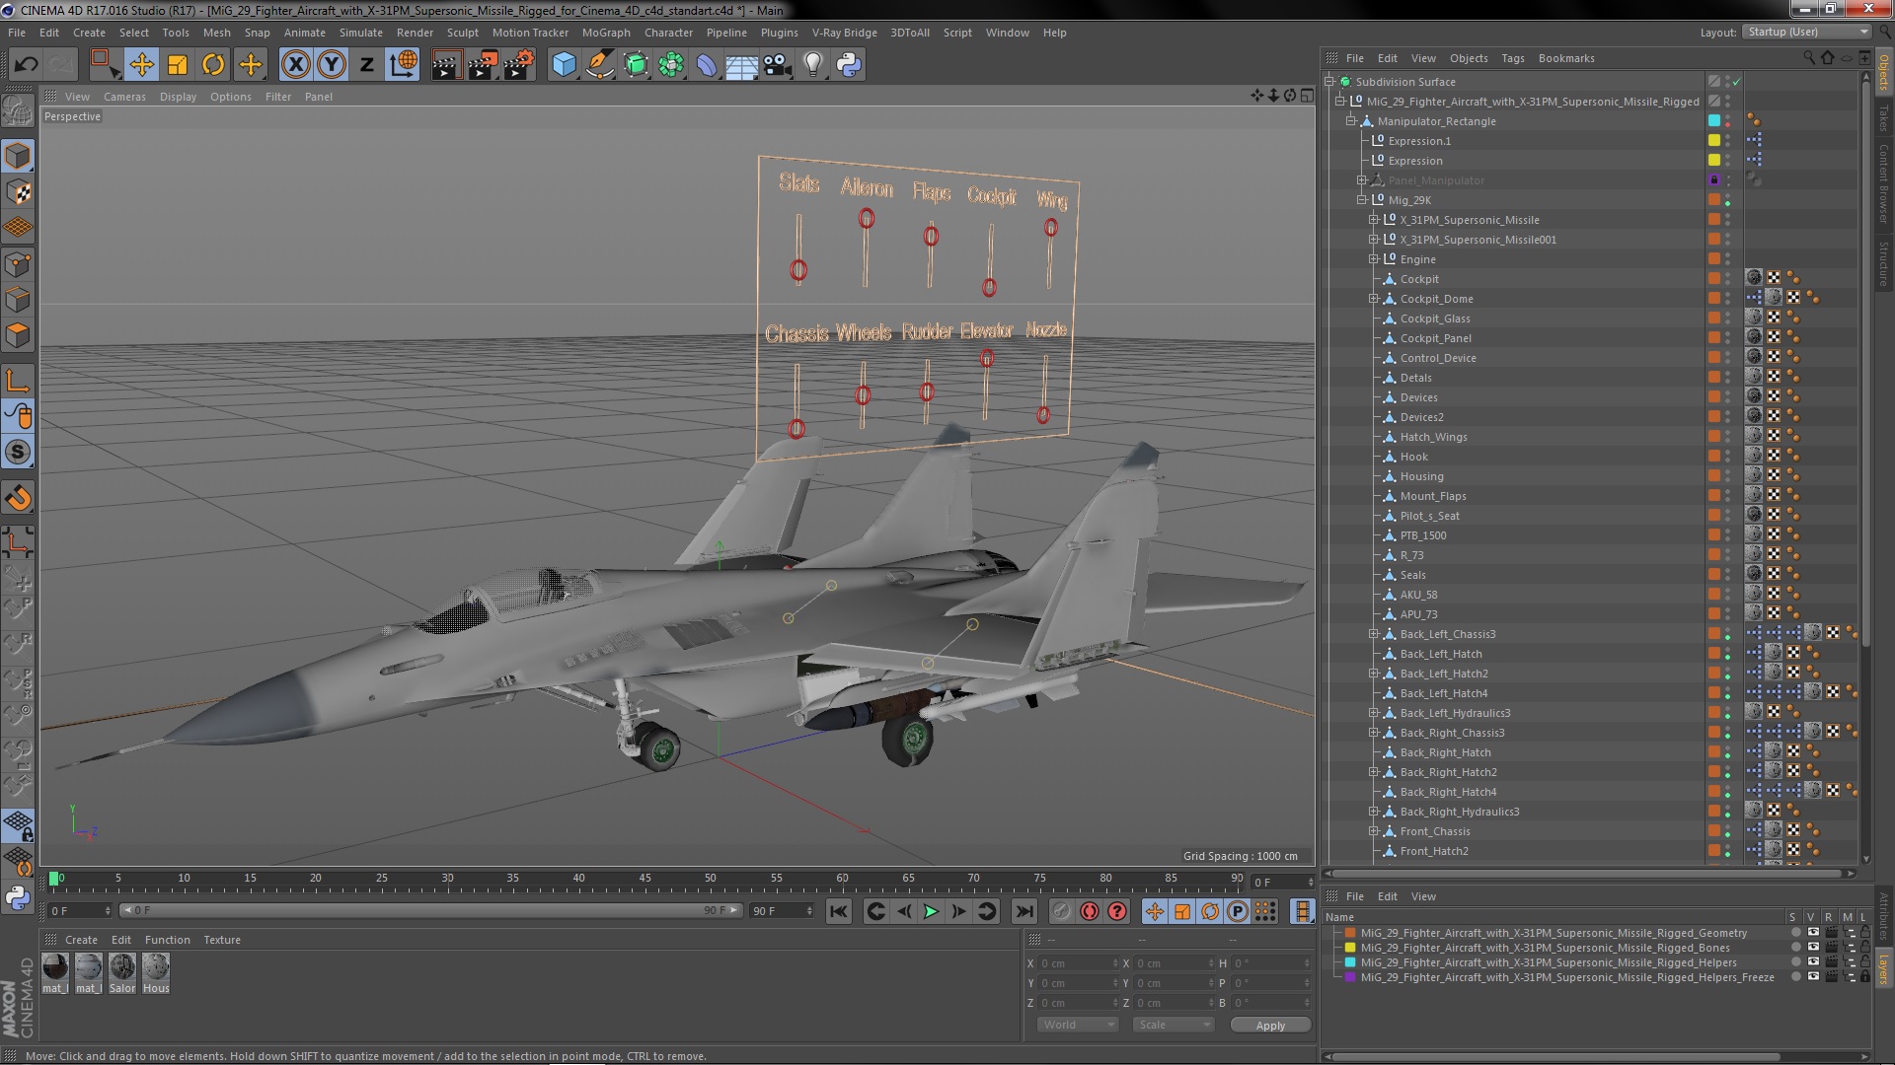Add a Light object bulb icon

[x=813, y=65]
